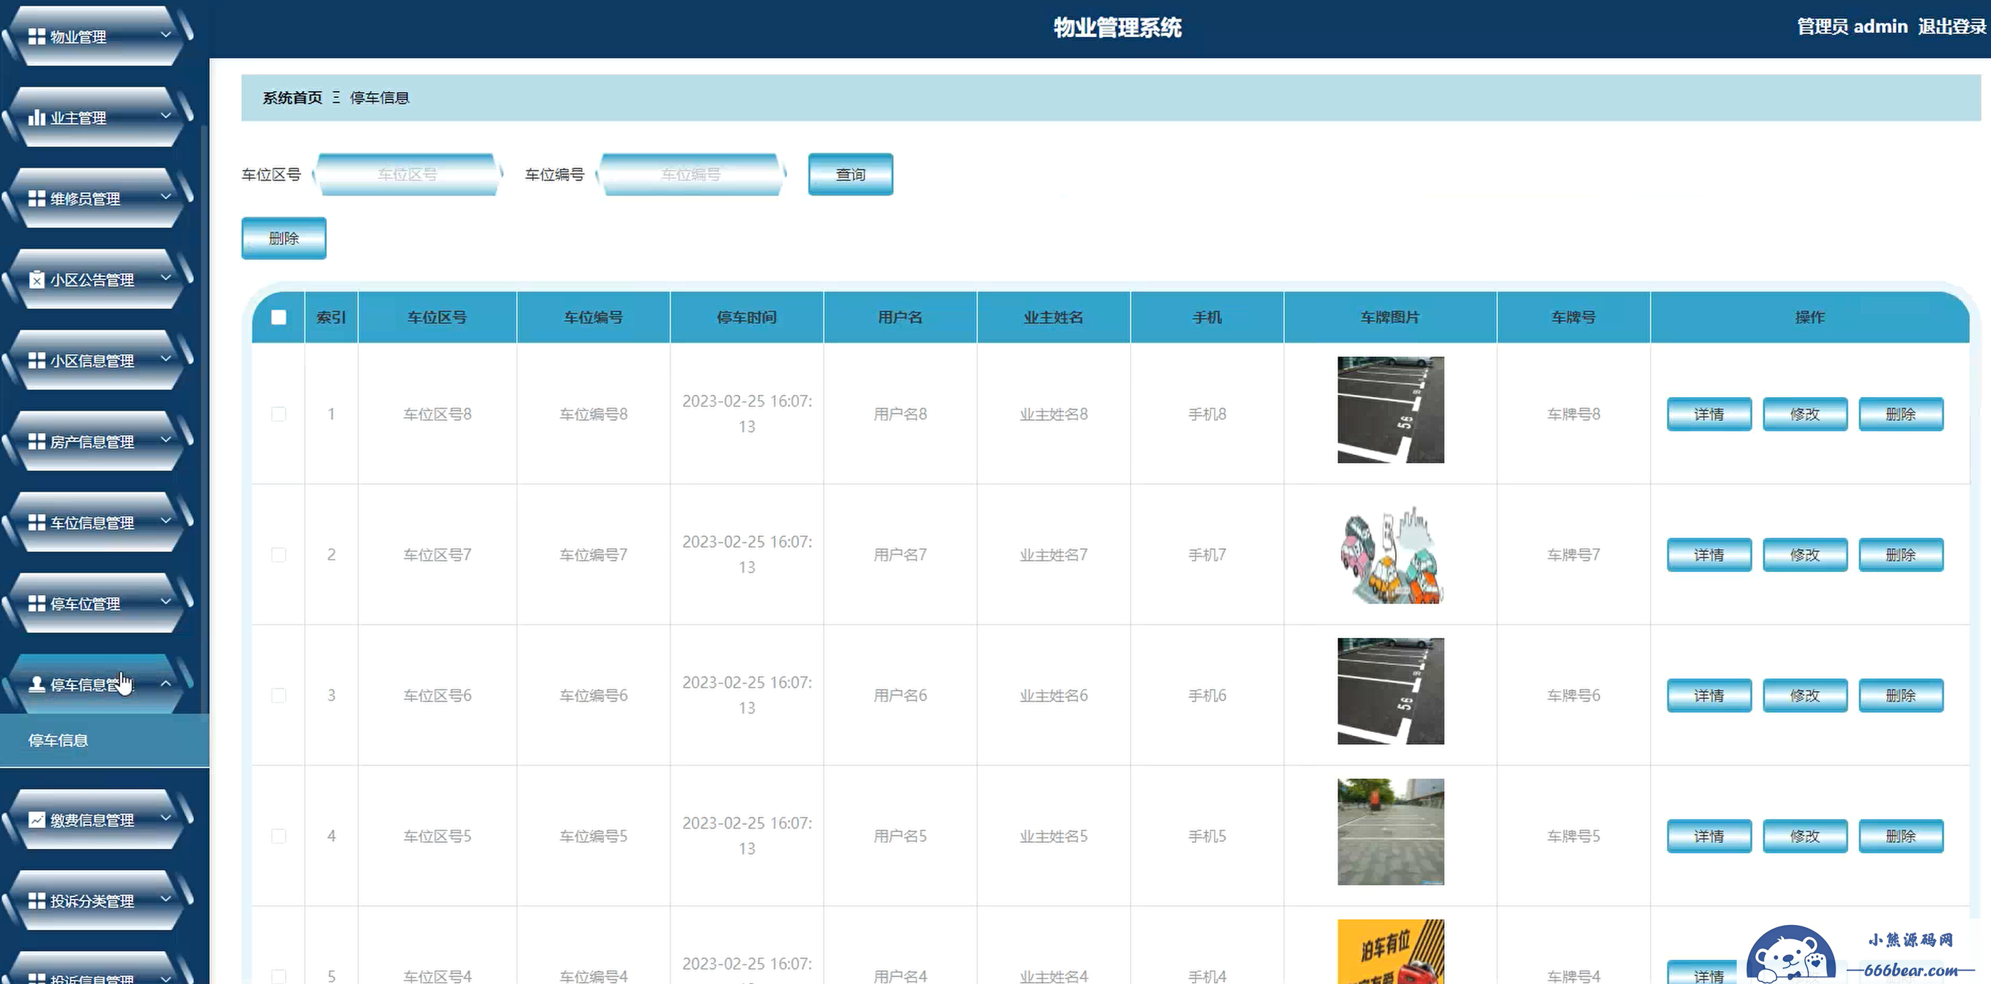
Task: Click 删除 for row 车位区号5
Action: pos(1901,836)
